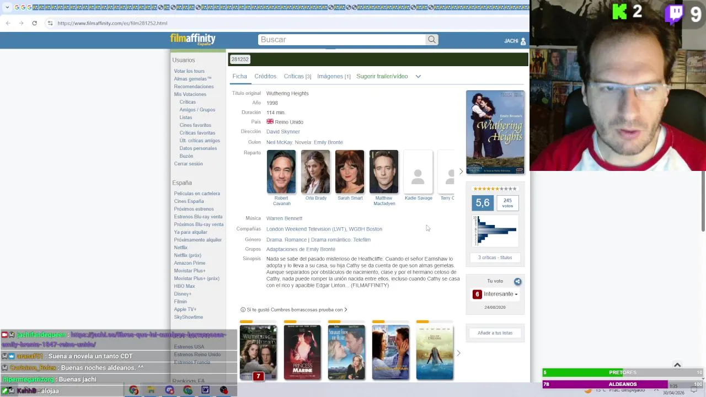706x397 pixels.
Task: Click the Kick logo overlay
Action: pos(619,12)
